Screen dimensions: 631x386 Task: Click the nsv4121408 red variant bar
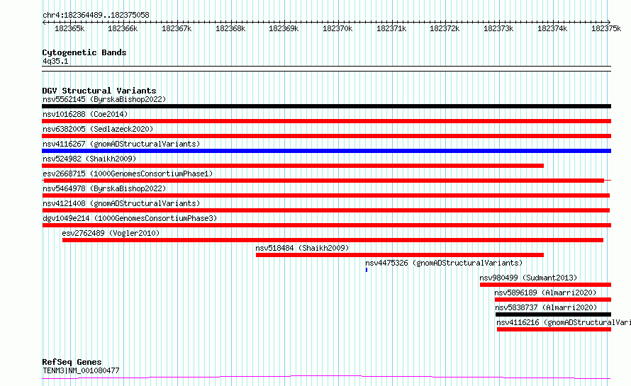click(325, 210)
